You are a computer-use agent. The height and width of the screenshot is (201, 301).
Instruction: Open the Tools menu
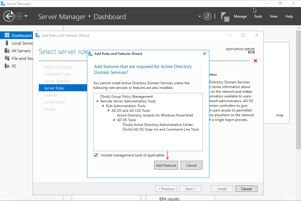[x=258, y=16]
